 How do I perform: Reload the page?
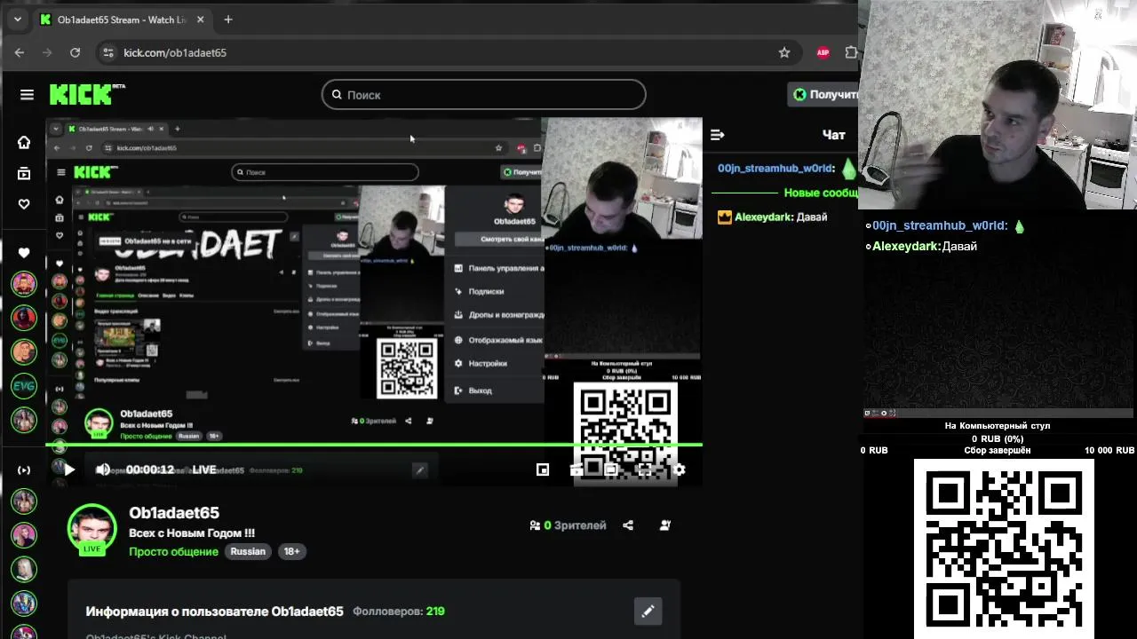(76, 52)
